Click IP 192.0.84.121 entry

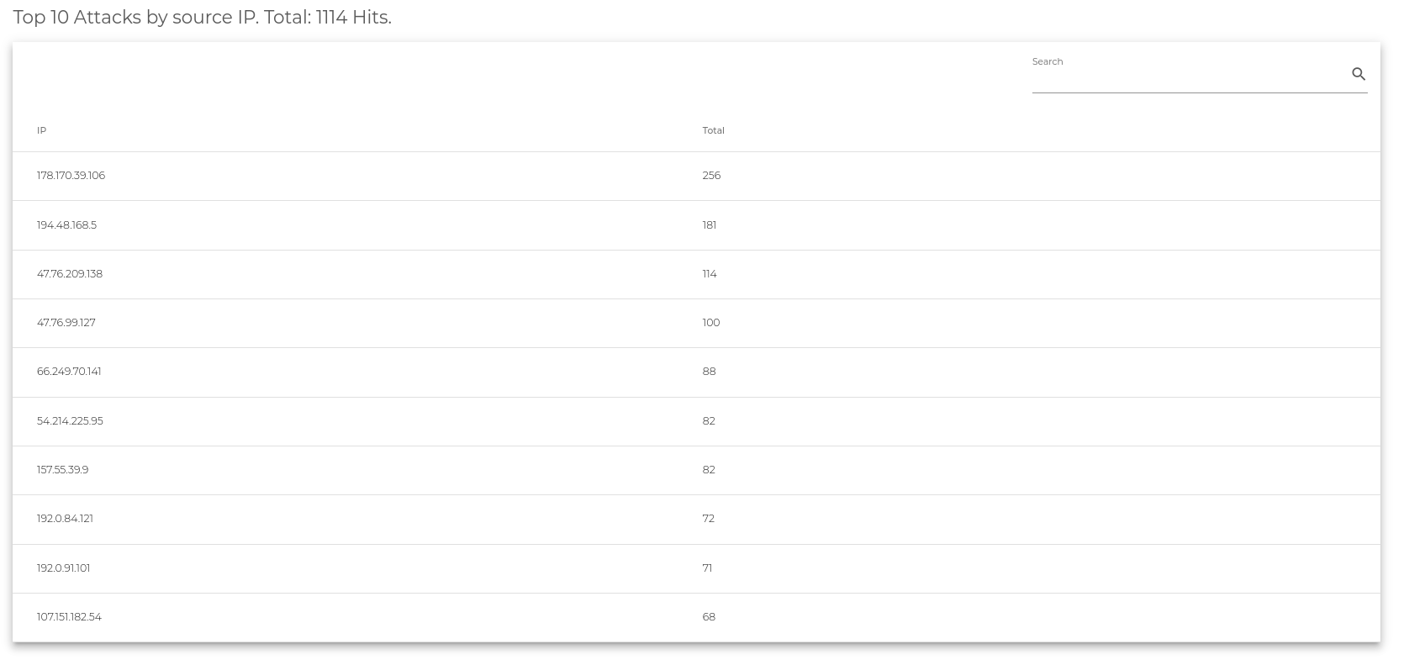pyautogui.click(x=65, y=519)
